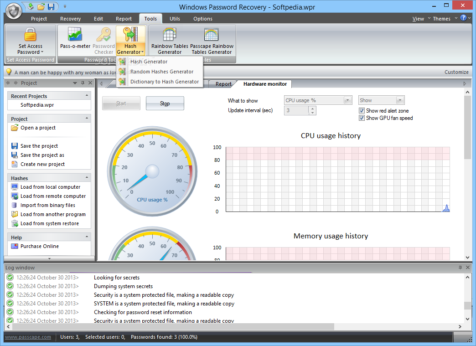Click the Load from another program icon

[15, 214]
